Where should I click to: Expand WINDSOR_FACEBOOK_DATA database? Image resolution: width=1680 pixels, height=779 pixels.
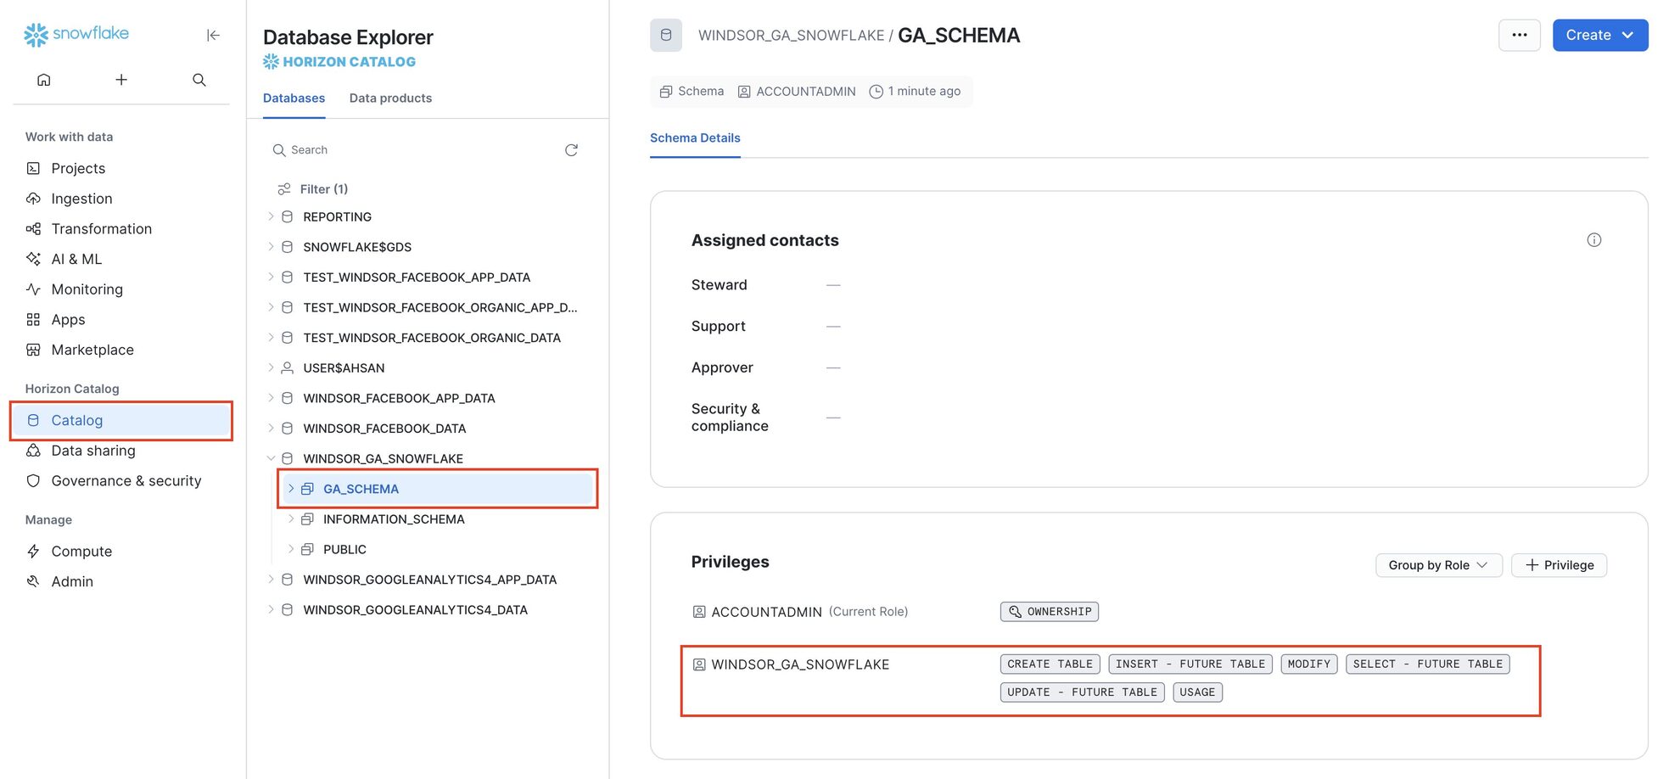(x=271, y=429)
